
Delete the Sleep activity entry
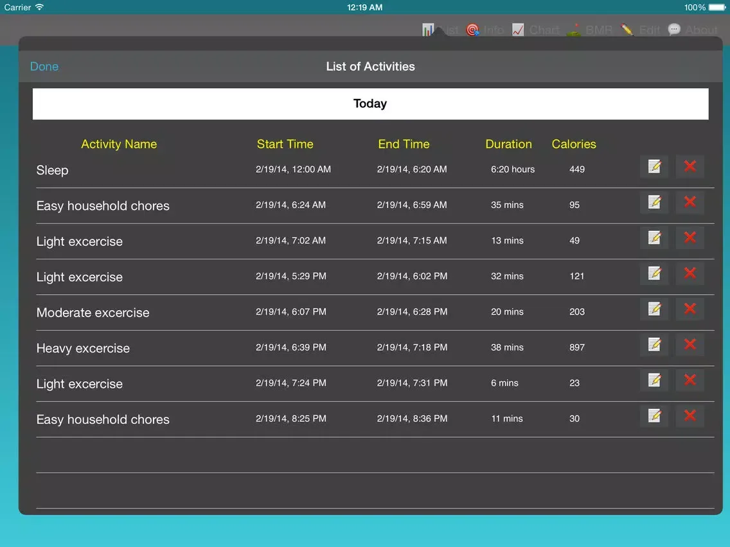click(690, 166)
